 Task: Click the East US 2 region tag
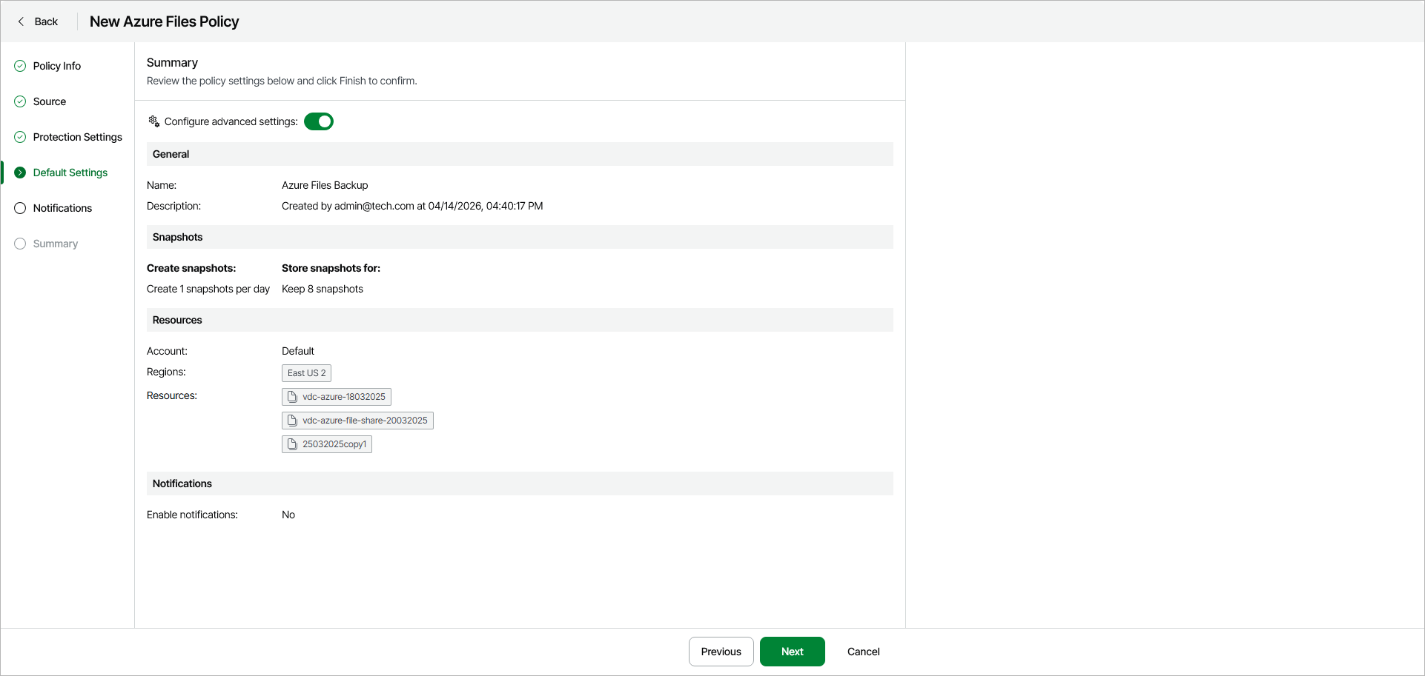[x=306, y=373]
